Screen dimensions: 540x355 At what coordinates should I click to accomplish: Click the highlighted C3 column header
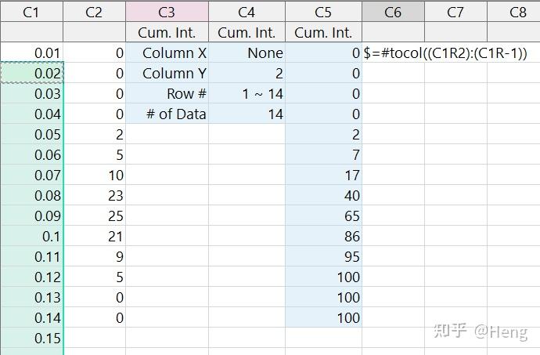pyautogui.click(x=167, y=12)
